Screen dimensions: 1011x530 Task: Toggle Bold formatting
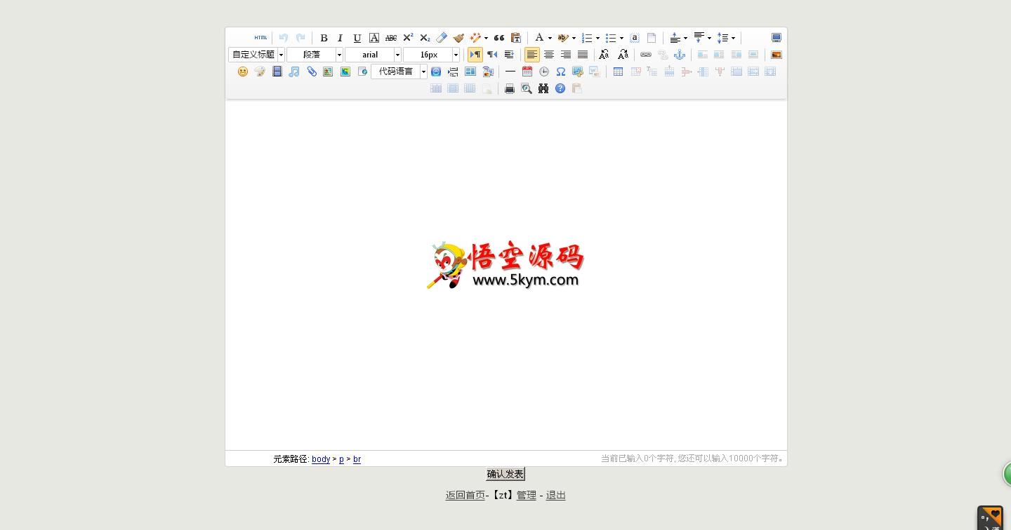pyautogui.click(x=324, y=38)
